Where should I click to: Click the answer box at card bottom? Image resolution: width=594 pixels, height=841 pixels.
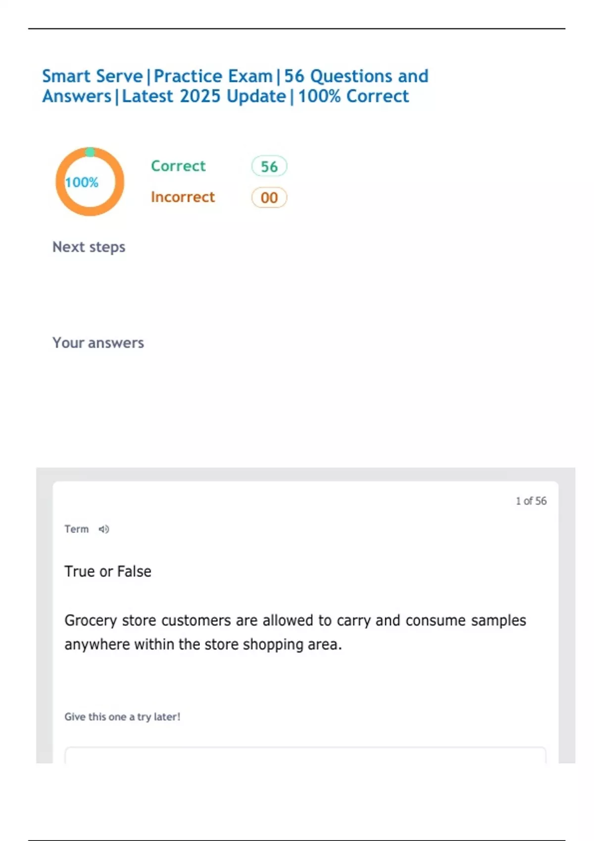click(305, 755)
